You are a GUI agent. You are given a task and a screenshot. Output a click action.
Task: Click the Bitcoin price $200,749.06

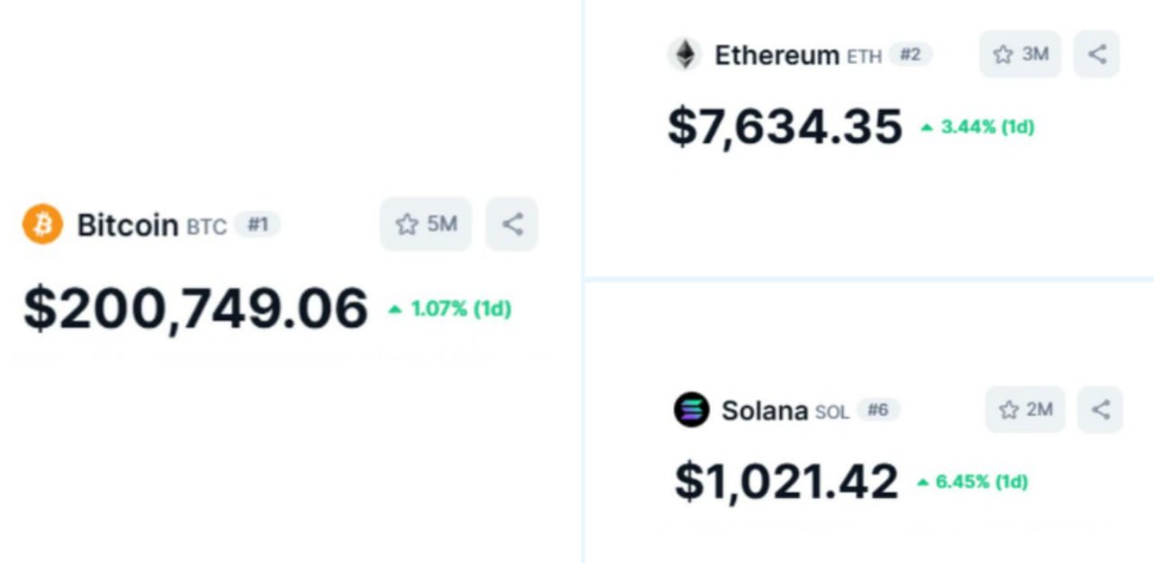pyautogui.click(x=196, y=309)
